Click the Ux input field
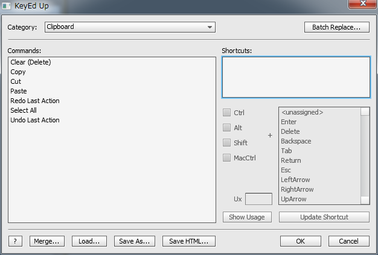The width and height of the screenshot is (378, 255). tap(258, 199)
